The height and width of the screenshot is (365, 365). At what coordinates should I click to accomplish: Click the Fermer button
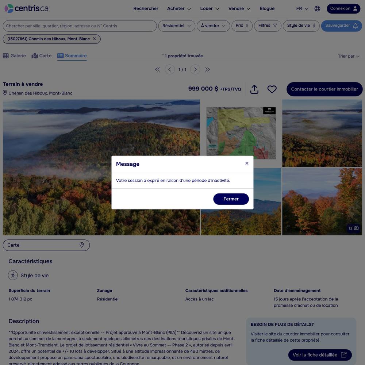pyautogui.click(x=231, y=199)
